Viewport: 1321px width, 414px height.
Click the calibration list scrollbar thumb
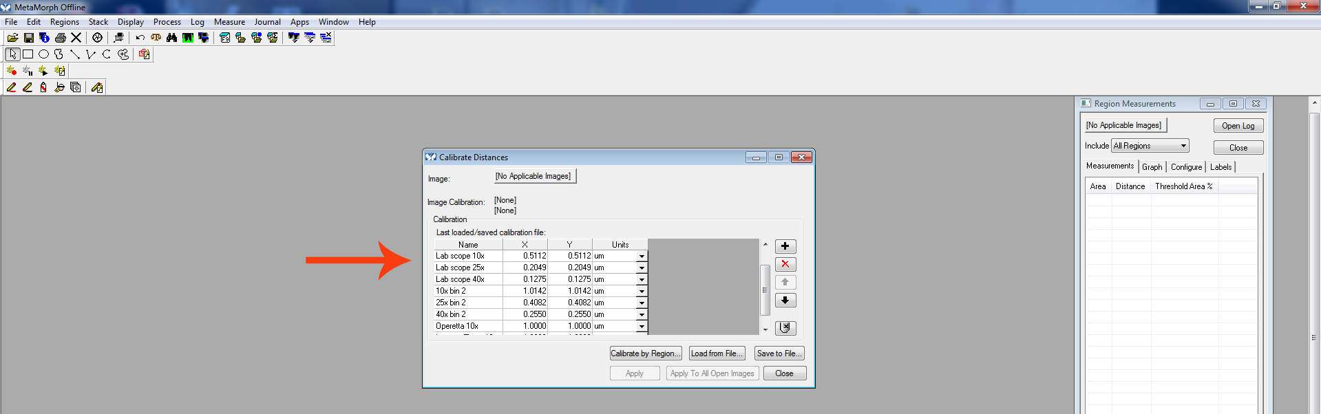click(765, 290)
